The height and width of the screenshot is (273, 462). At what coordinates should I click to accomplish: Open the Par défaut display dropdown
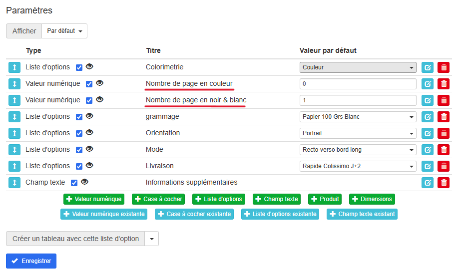(x=64, y=31)
